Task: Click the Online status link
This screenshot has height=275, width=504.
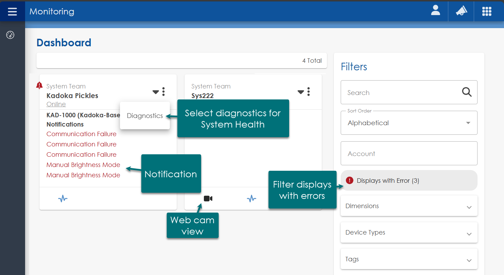Action: coord(56,104)
